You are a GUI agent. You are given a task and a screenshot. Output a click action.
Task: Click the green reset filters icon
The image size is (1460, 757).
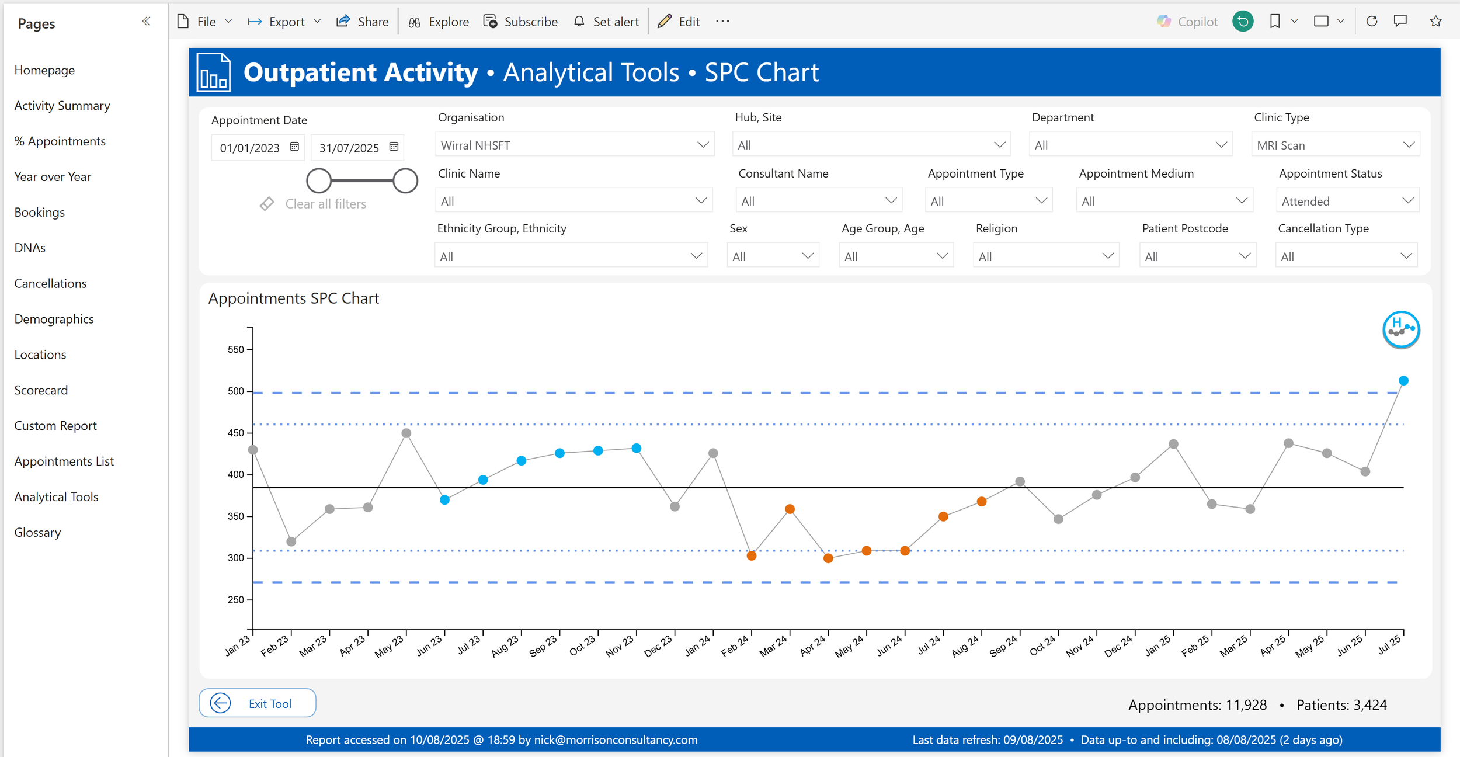click(1243, 22)
